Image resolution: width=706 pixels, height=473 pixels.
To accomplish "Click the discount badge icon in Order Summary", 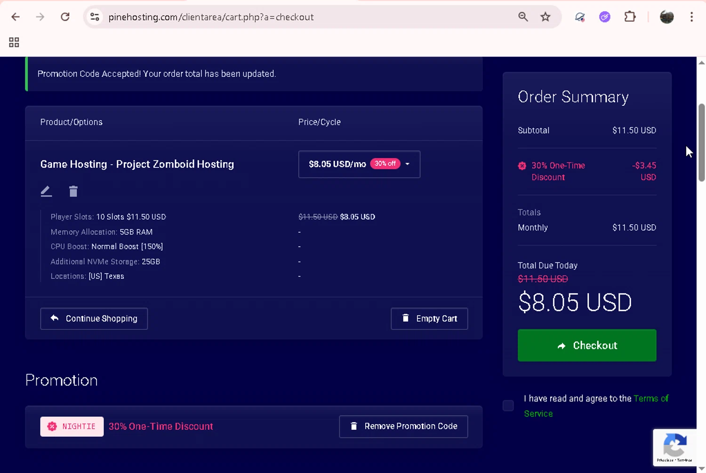I will point(522,166).
